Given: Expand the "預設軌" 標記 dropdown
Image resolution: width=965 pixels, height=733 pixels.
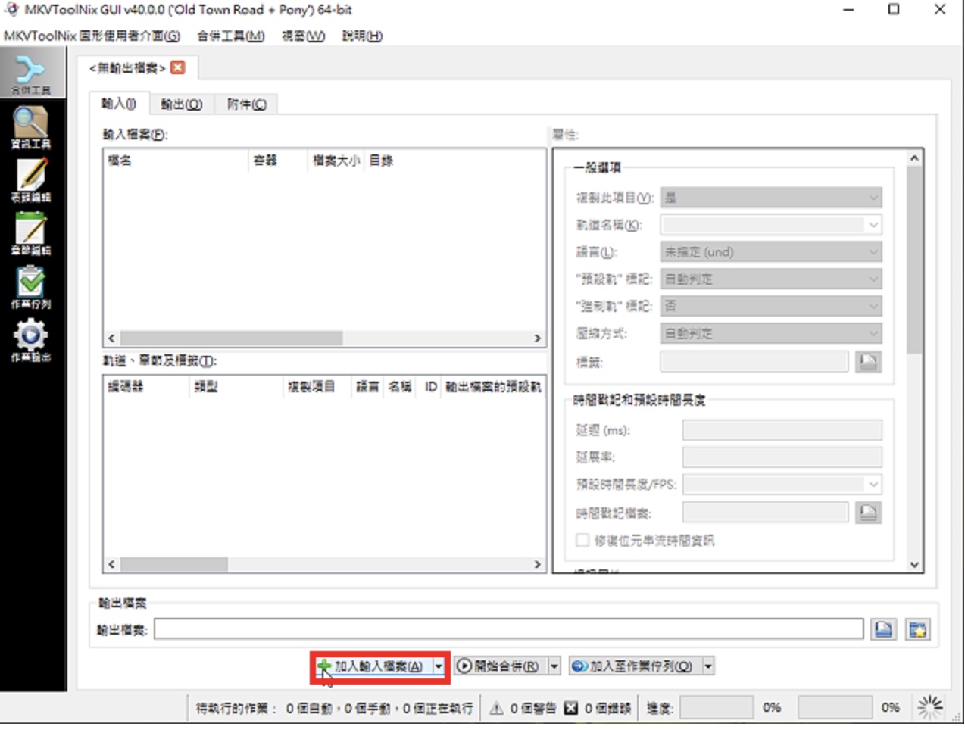Looking at the screenshot, I should pyautogui.click(x=771, y=279).
